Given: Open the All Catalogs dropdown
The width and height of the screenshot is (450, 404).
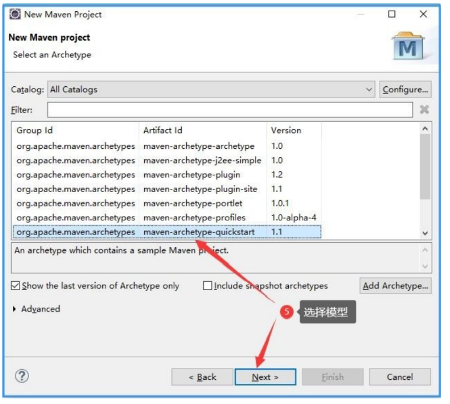Looking at the screenshot, I should point(211,89).
